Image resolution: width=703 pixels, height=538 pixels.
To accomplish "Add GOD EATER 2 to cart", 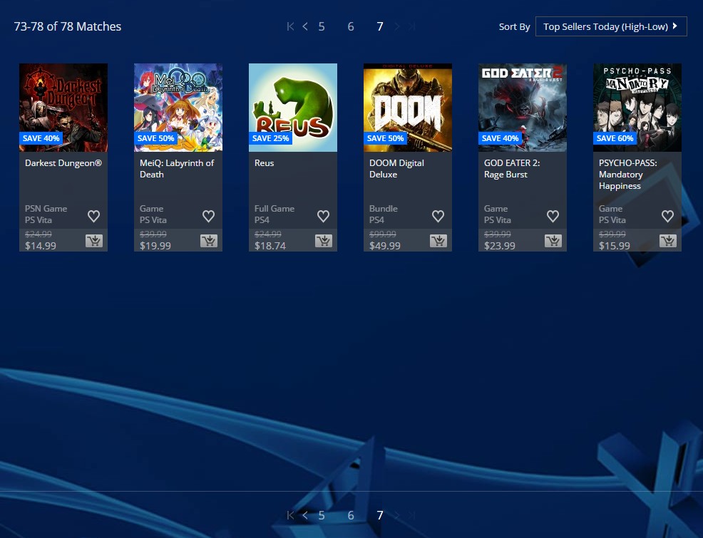I will click(x=553, y=241).
